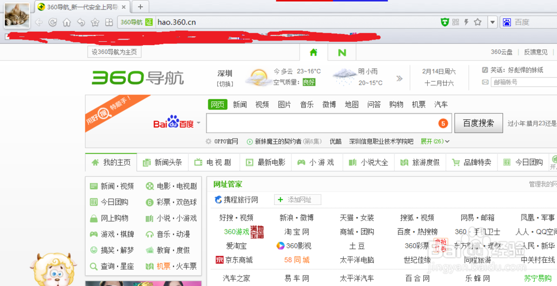Click the 邮箱帐号 input field

(524, 82)
